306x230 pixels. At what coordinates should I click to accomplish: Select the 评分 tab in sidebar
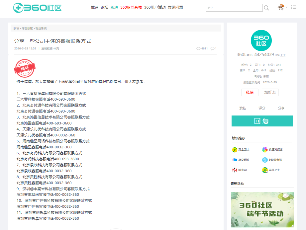(x=262, y=108)
